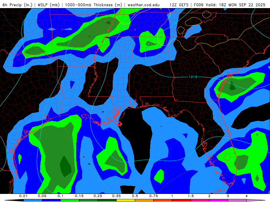Pick the hot pink legend swatch
The height and width of the screenshot is (202, 270).
coord(200,200)
